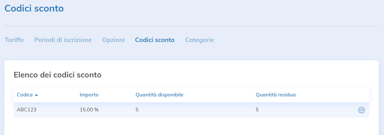Click the 5 under Quantità disponibile
The width and height of the screenshot is (384, 135).
pos(137,110)
